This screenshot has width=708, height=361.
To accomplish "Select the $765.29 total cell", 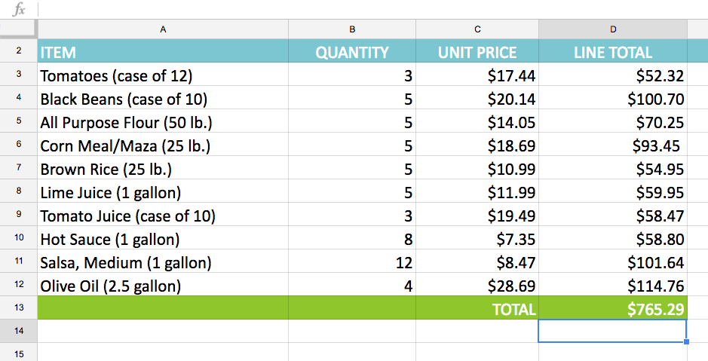I will 612,308.
